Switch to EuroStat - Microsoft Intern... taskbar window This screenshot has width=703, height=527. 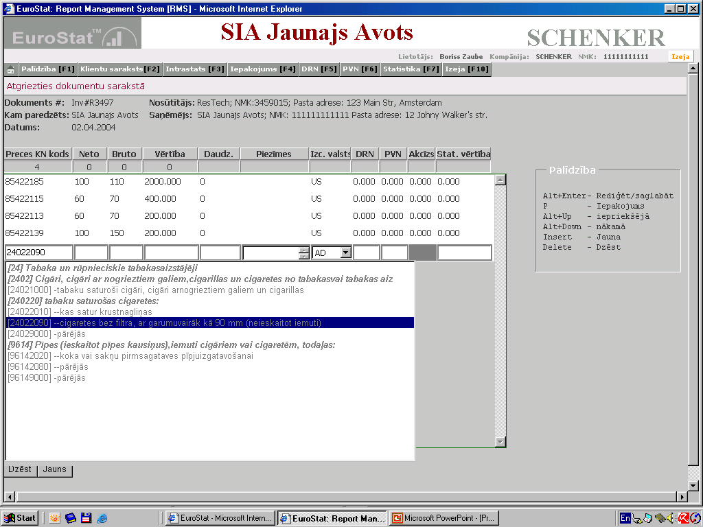[x=220, y=518]
